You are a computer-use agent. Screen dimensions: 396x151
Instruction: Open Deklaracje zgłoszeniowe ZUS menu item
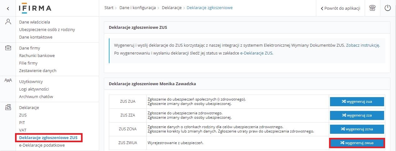pos(48,138)
